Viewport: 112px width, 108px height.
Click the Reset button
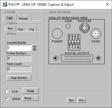(x=28, y=98)
